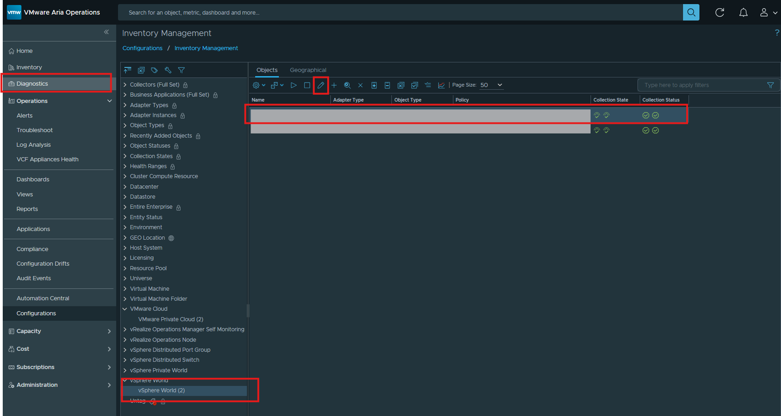Click collapse-all icon in tree toolbar

pyautogui.click(x=128, y=70)
